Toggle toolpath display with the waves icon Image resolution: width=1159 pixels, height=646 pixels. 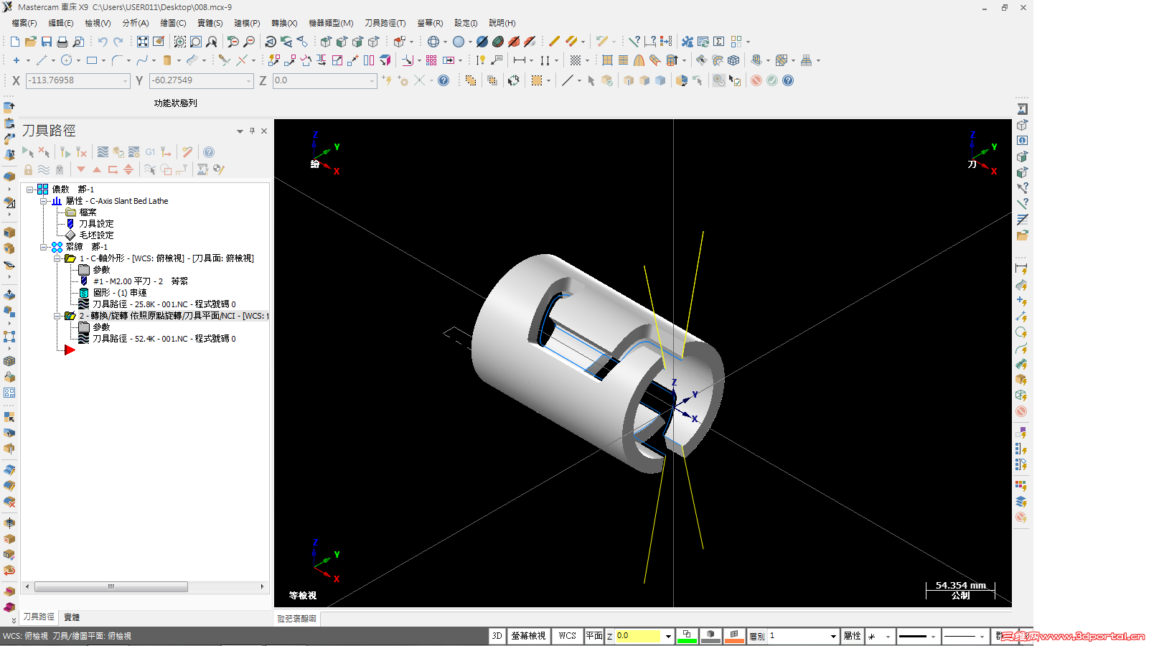tap(44, 169)
